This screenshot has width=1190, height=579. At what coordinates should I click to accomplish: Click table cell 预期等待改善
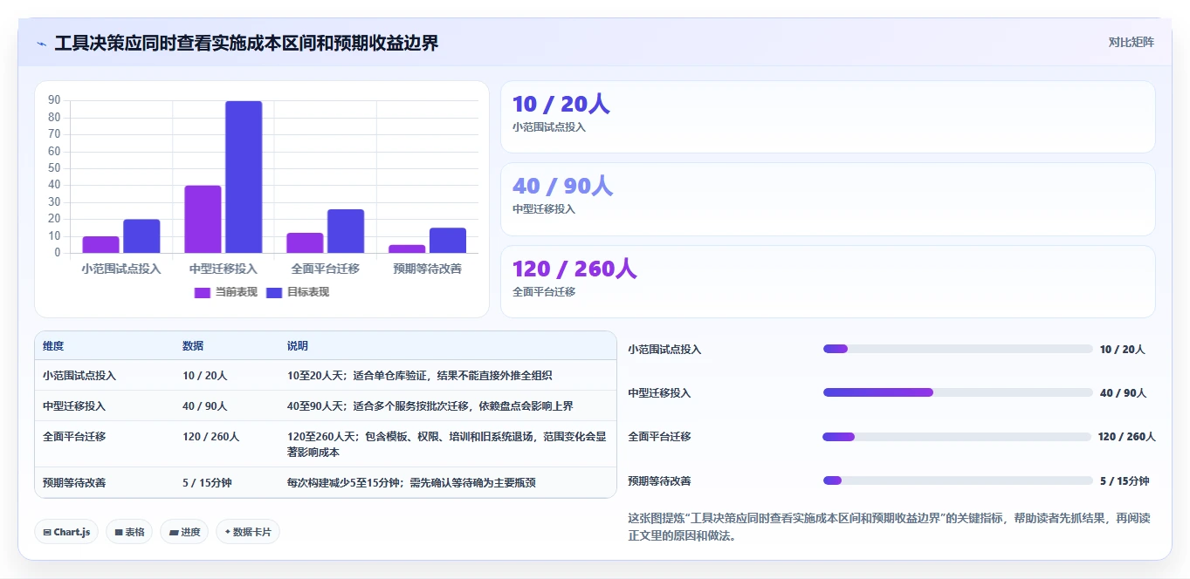click(x=74, y=482)
